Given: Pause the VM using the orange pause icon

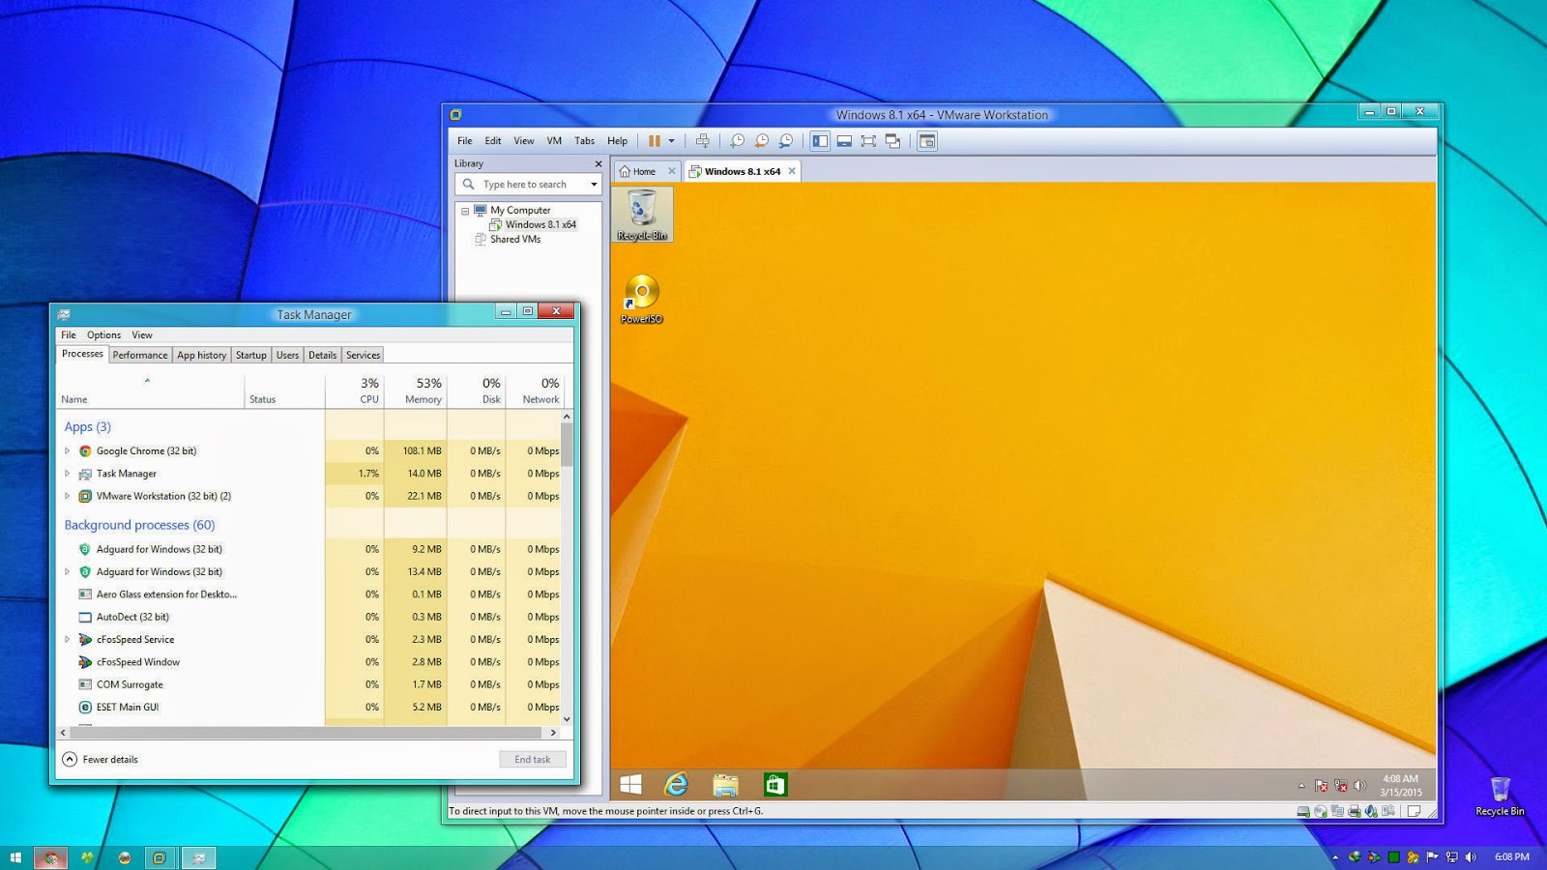Looking at the screenshot, I should [655, 141].
